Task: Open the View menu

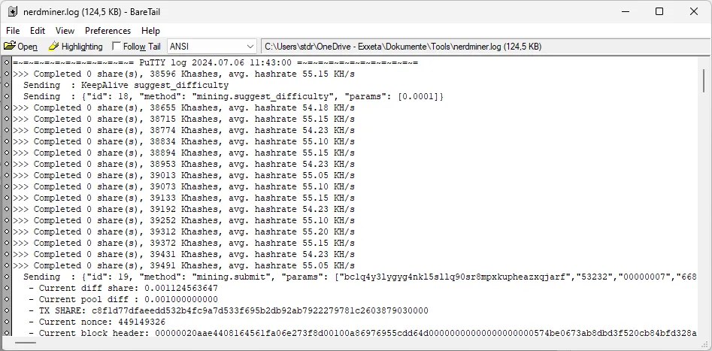Action: (65, 31)
